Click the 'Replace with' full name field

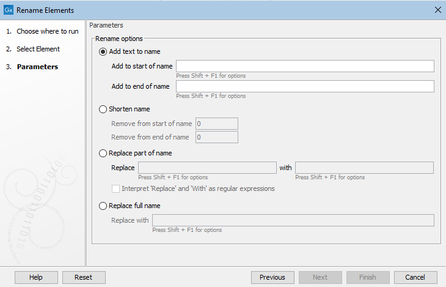click(x=293, y=220)
